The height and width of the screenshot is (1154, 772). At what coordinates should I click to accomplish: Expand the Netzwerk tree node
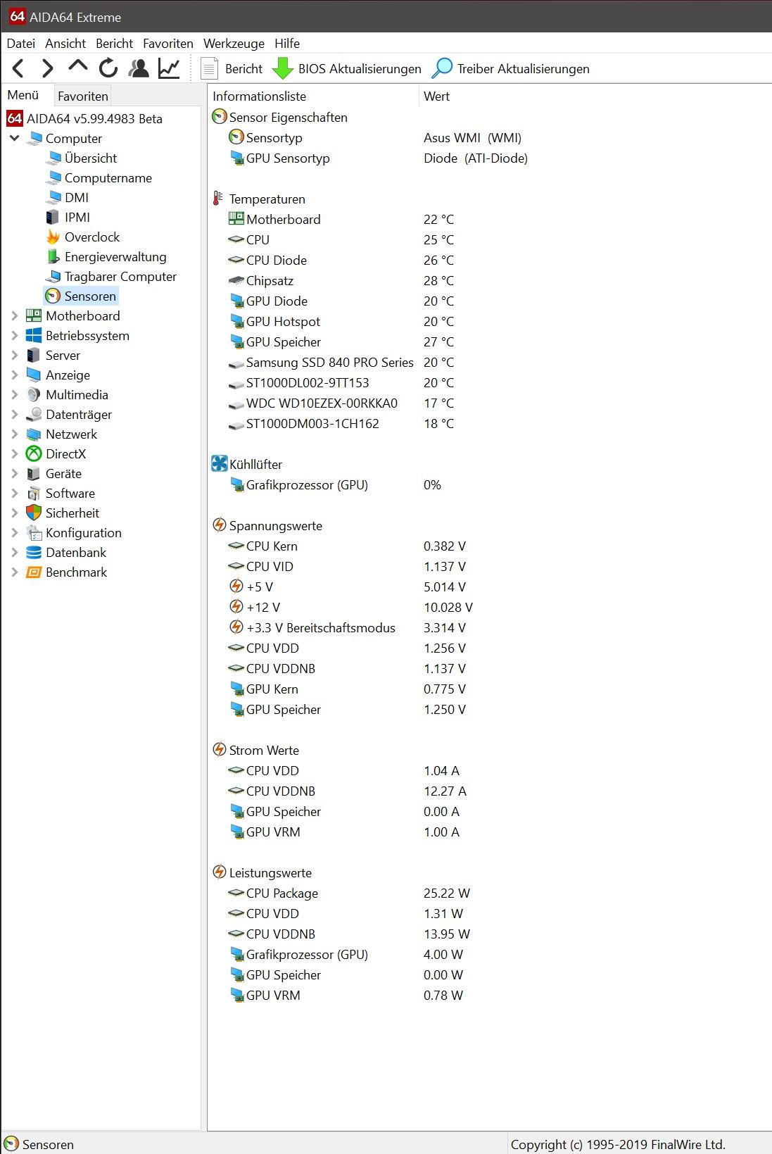tap(14, 434)
